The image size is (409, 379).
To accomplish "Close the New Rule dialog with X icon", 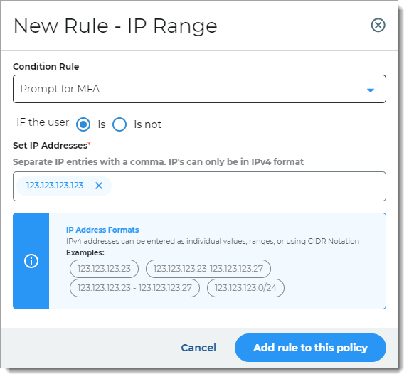I will 378,26.
